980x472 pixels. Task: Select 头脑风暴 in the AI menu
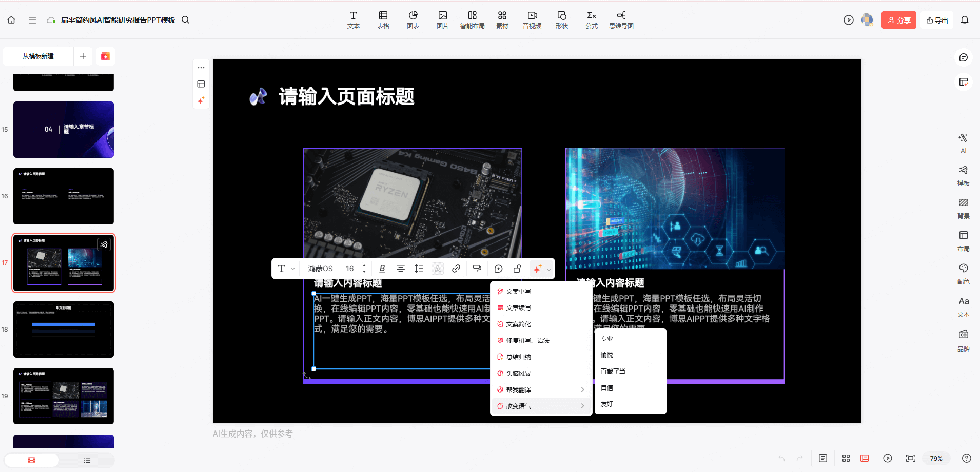[519, 373]
